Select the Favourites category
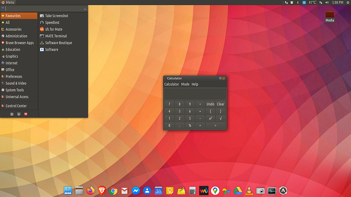 pos(19,16)
